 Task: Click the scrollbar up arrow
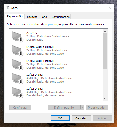[x=105, y=31]
